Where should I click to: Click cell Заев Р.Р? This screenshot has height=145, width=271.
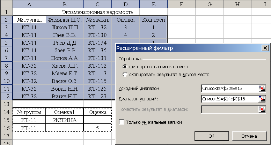click(65, 50)
